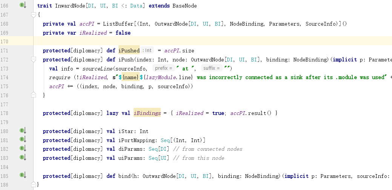
Task: Click the implemented gutter icon next to iPortMapping
Action: point(23,139)
